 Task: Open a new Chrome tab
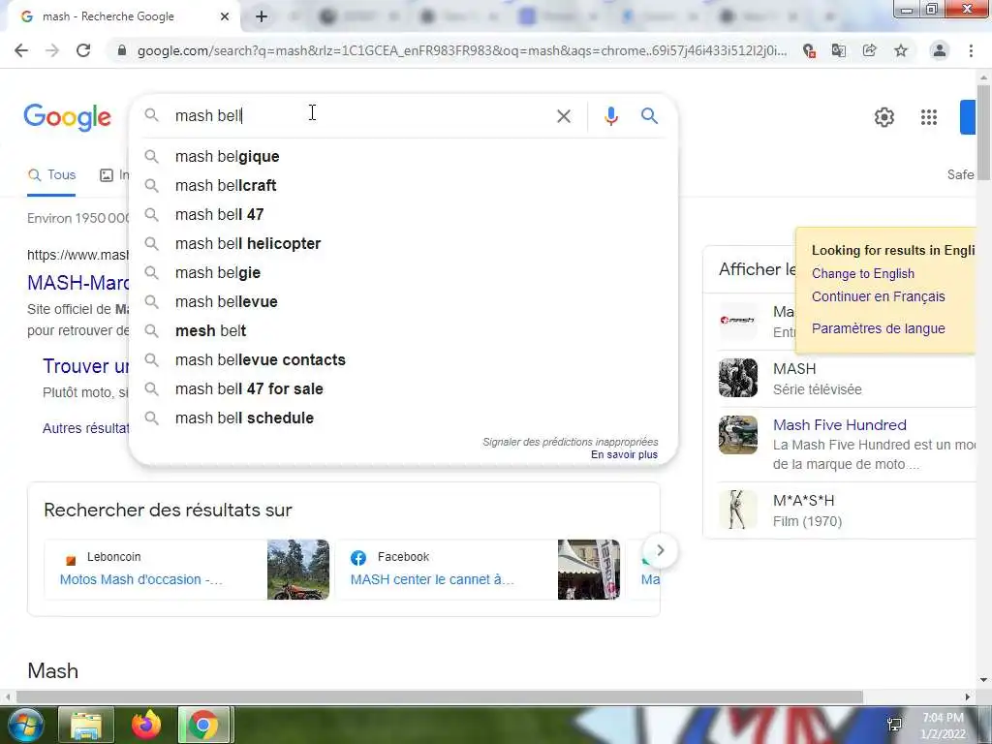[262, 16]
